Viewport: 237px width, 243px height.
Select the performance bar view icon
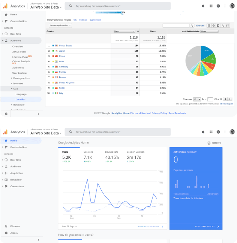click(218, 25)
